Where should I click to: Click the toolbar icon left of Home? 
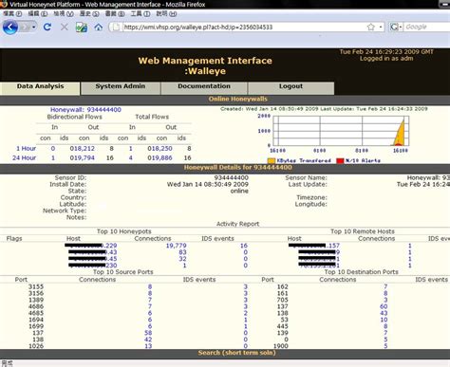pos(82,28)
